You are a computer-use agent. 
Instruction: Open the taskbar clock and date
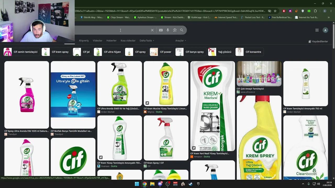327,184
